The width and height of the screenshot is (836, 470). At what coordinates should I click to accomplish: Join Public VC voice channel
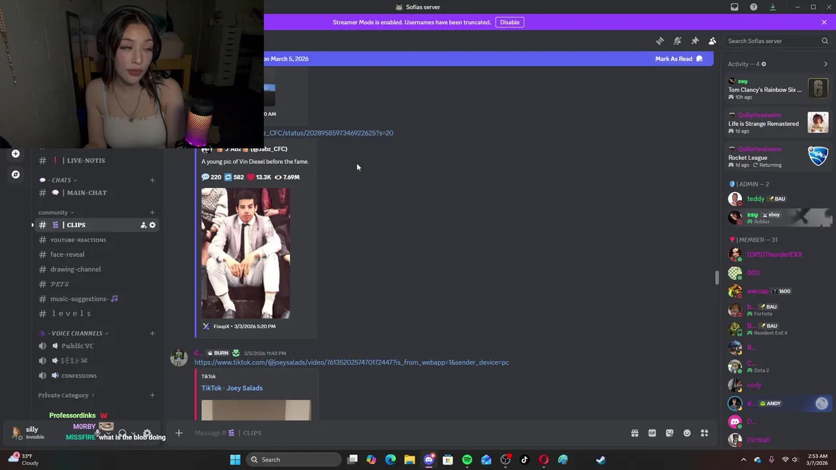point(97,346)
